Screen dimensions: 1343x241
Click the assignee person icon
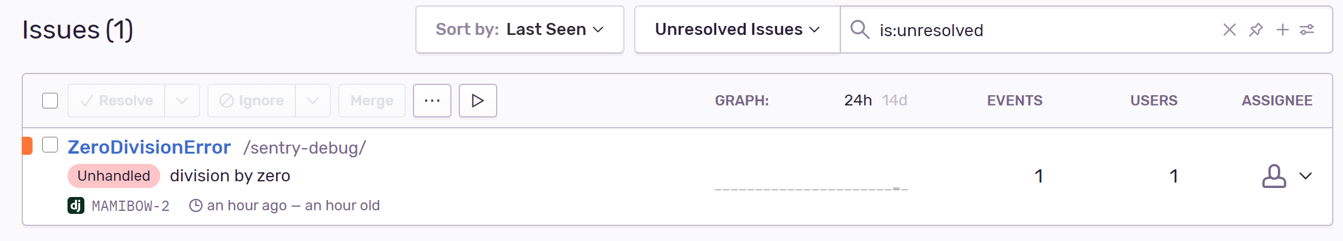1274,176
